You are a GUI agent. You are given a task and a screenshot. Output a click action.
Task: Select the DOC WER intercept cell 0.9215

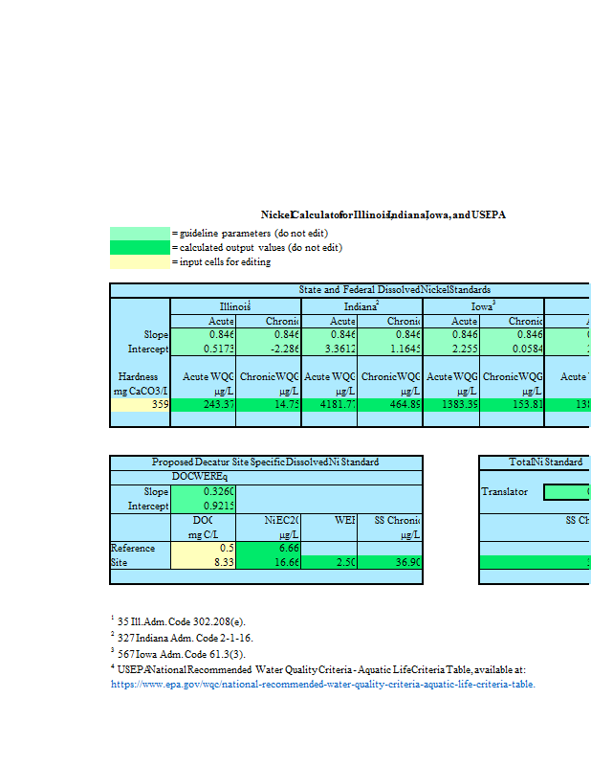[x=203, y=506]
